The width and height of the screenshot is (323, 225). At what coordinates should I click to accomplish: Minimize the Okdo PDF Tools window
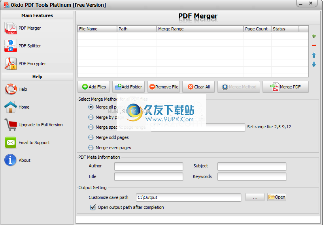301,4
